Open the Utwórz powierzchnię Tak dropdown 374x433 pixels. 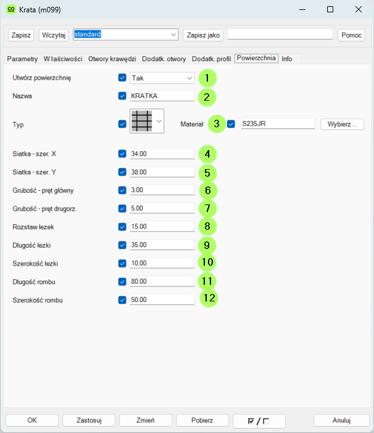click(x=162, y=78)
